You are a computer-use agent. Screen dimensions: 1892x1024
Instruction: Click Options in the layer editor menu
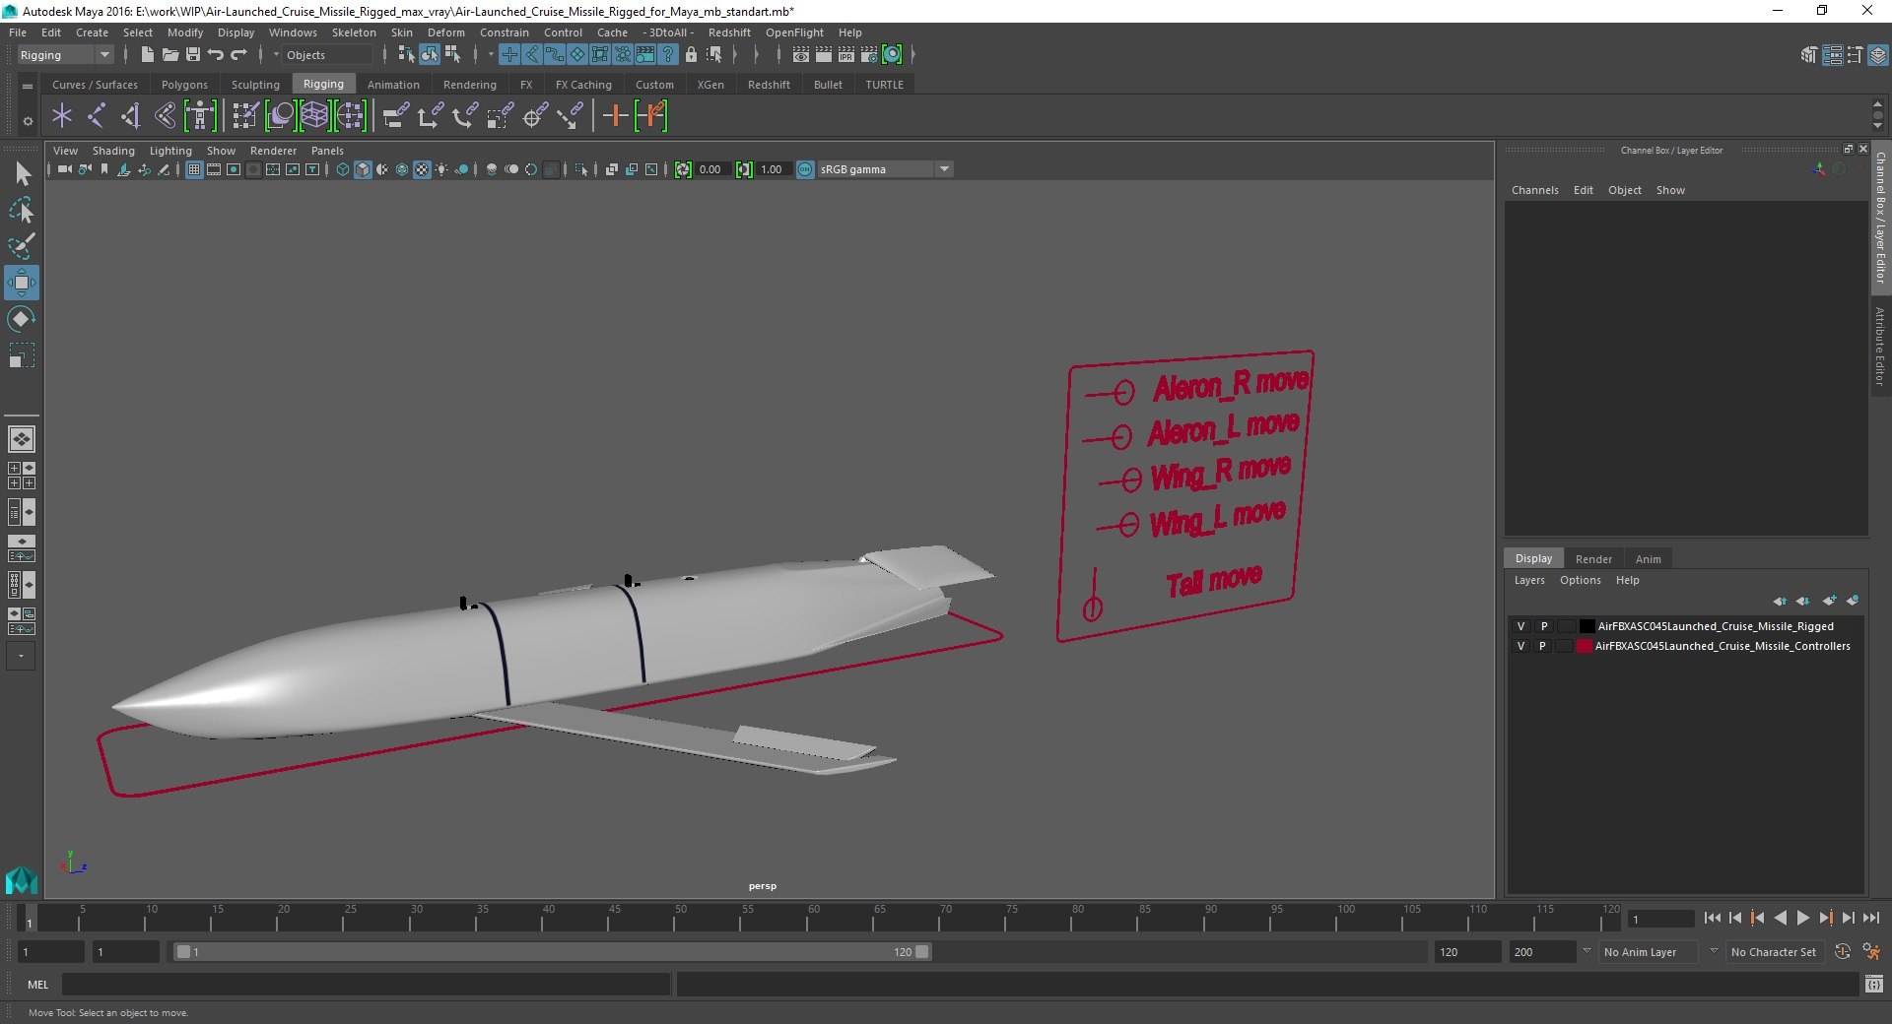(x=1580, y=580)
